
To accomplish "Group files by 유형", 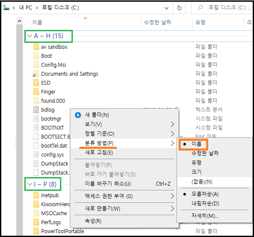I will pos(196,163).
